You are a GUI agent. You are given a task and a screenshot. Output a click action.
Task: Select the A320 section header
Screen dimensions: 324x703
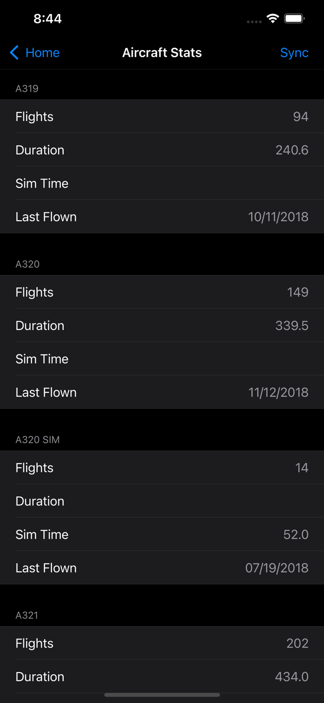point(27,264)
